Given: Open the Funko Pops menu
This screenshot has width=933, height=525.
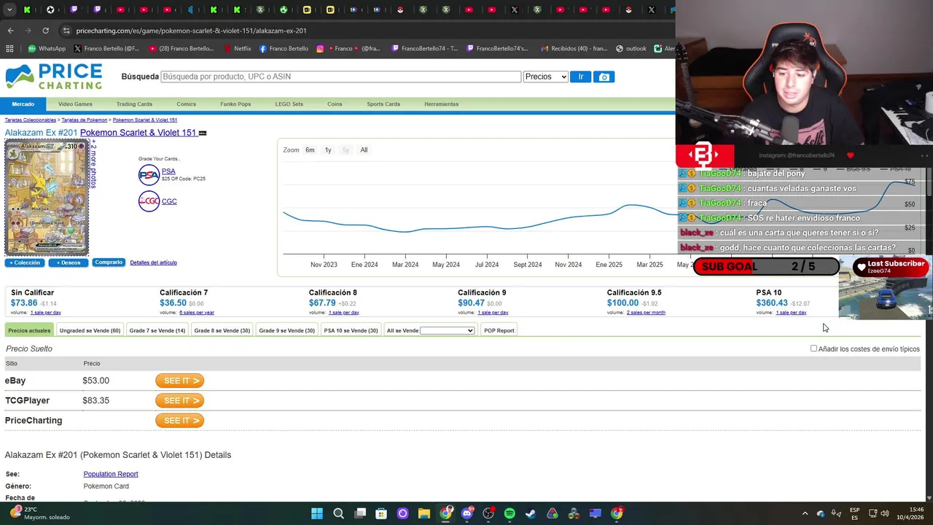Looking at the screenshot, I should [235, 104].
